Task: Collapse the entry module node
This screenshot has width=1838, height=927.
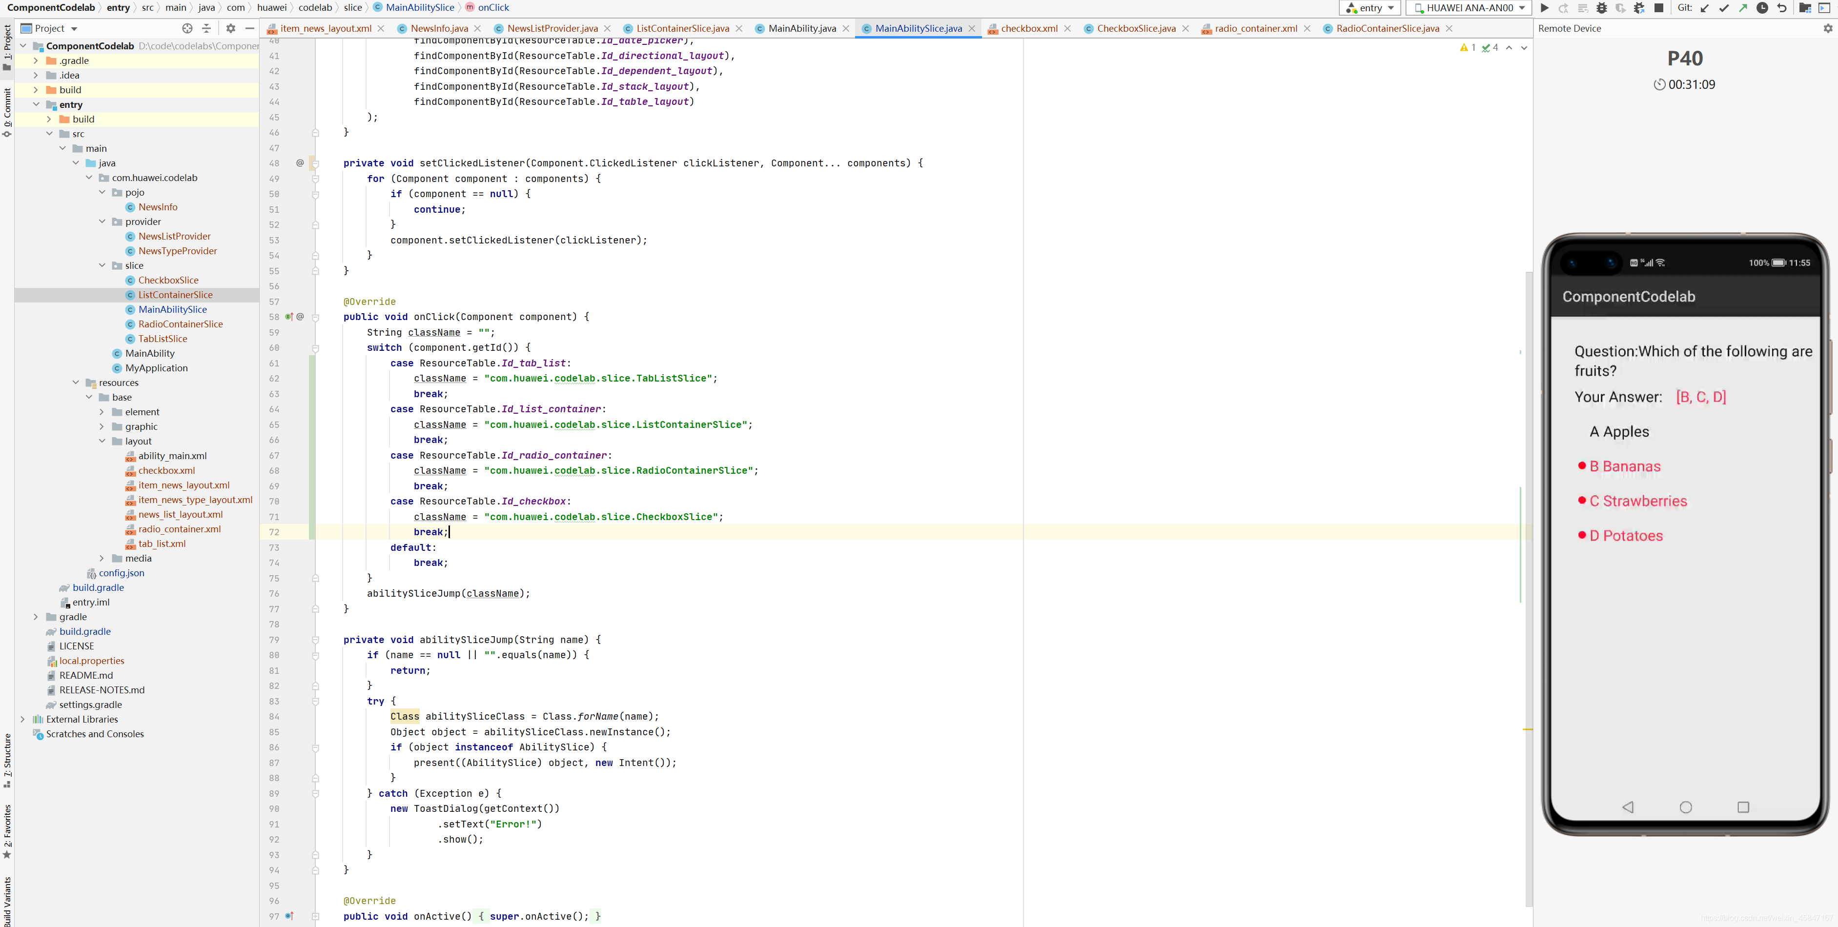Action: (36, 105)
